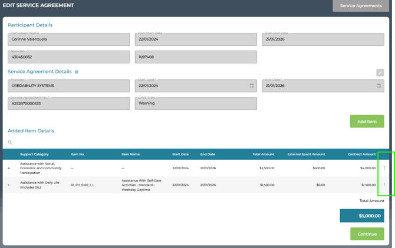This screenshot has width=395, height=248.
Task: Click the search magnifier icon above the items table
Action: (x=10, y=142)
